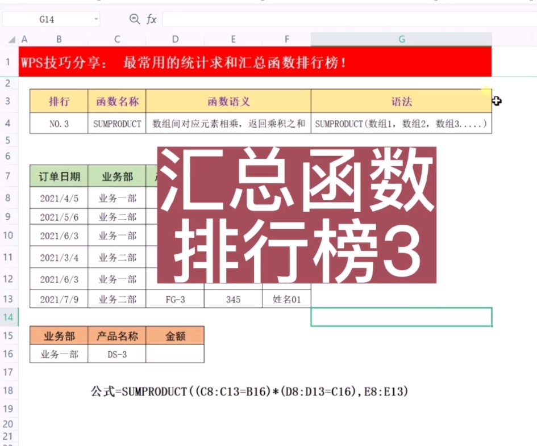Select the cell showing NO.3

coord(59,123)
